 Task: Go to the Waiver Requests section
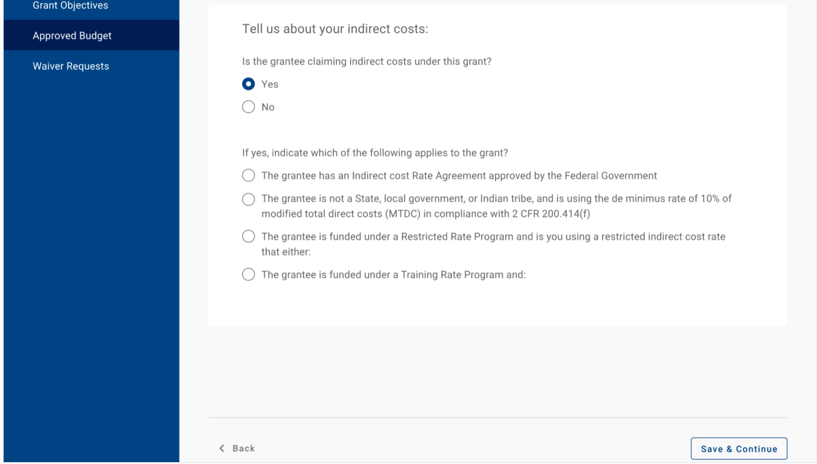click(71, 66)
